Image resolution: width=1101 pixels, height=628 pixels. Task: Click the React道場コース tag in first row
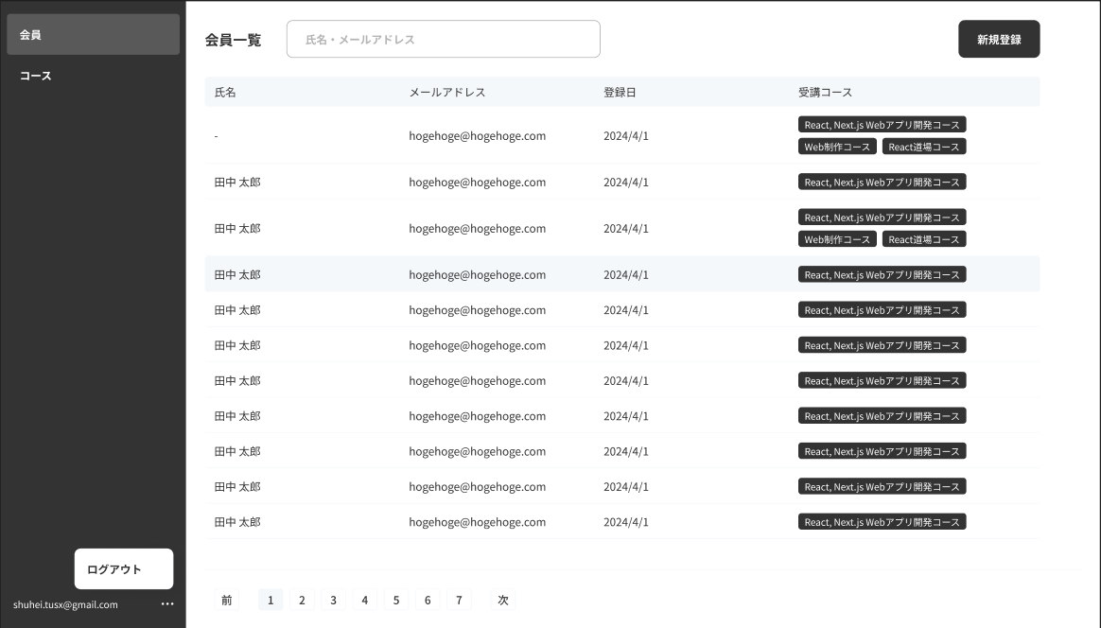coord(923,147)
